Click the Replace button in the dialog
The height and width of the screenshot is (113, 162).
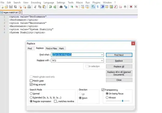[119, 61]
